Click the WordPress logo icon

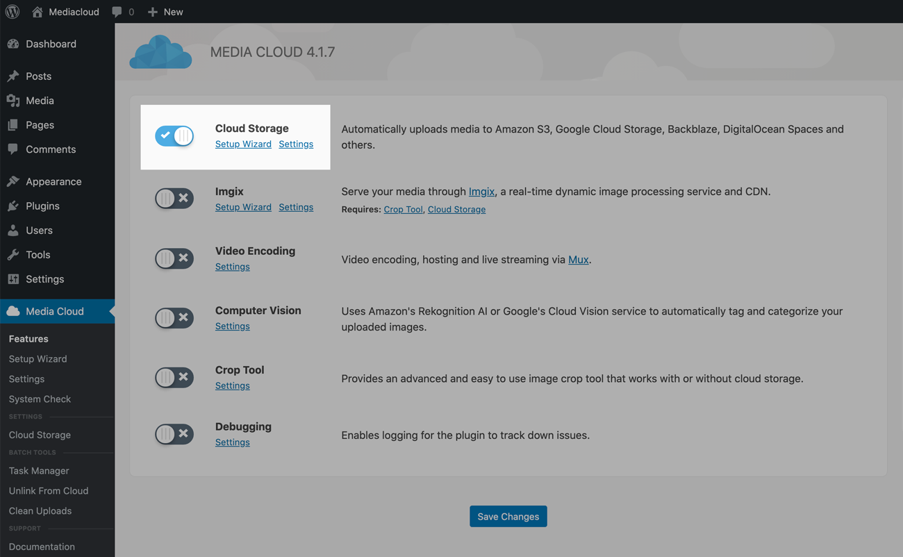13,12
